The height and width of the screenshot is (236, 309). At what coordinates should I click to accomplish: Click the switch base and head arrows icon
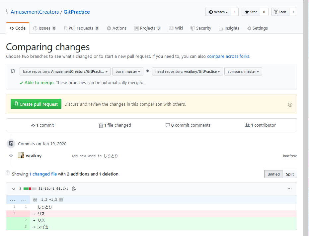[13, 71]
